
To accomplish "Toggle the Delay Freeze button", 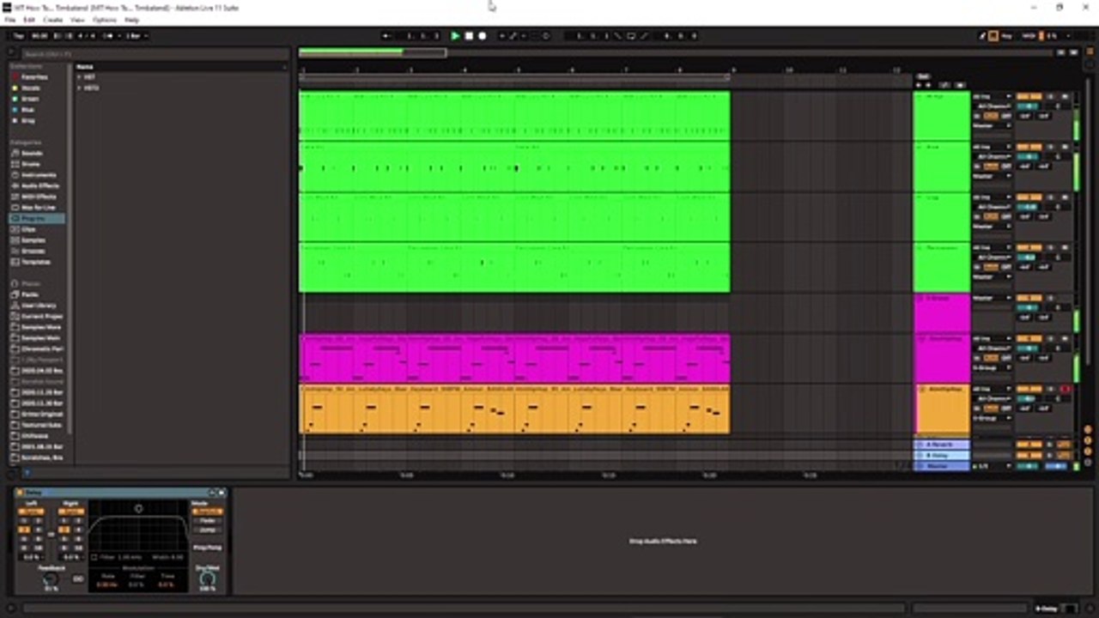I will (x=78, y=579).
